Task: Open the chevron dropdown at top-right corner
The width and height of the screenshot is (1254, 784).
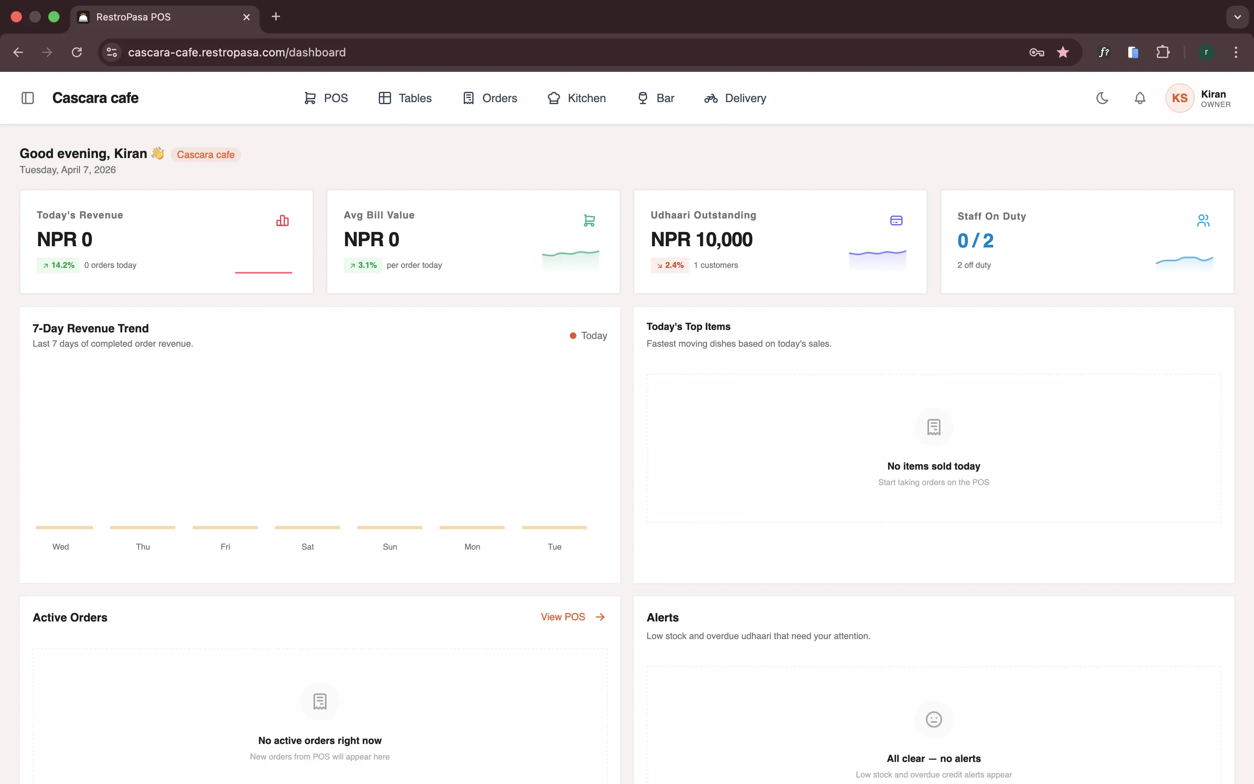Action: [x=1237, y=17]
